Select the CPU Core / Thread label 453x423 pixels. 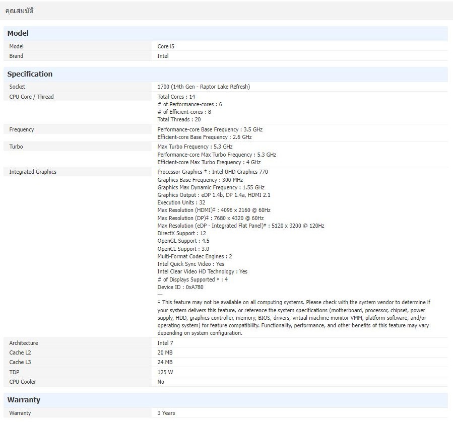(31, 97)
